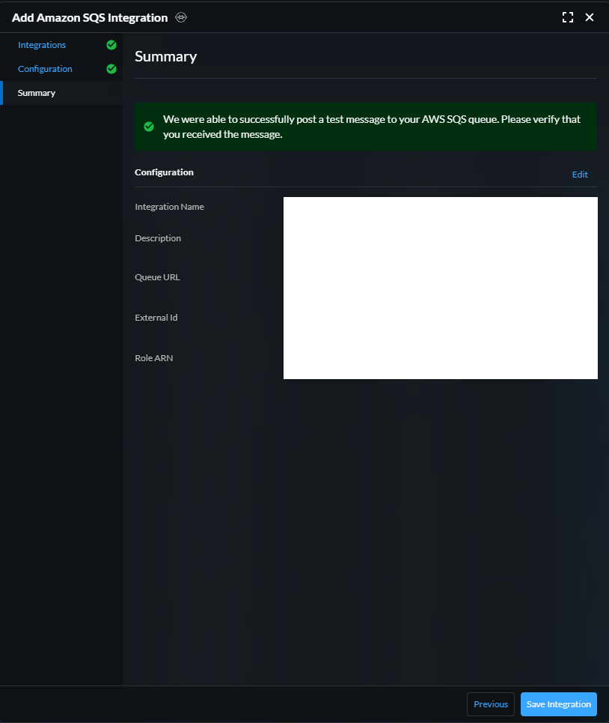
Task: Close the Add Amazon SQS Integration dialog
Action: point(590,17)
